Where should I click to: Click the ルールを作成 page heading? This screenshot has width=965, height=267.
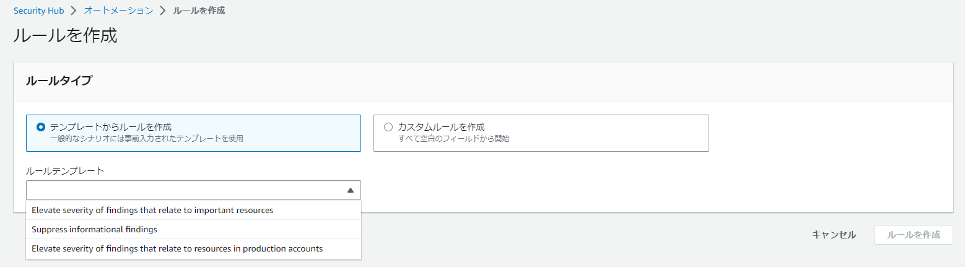[x=65, y=35]
